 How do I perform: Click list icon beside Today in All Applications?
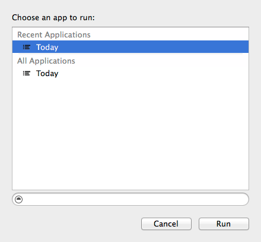(27, 73)
